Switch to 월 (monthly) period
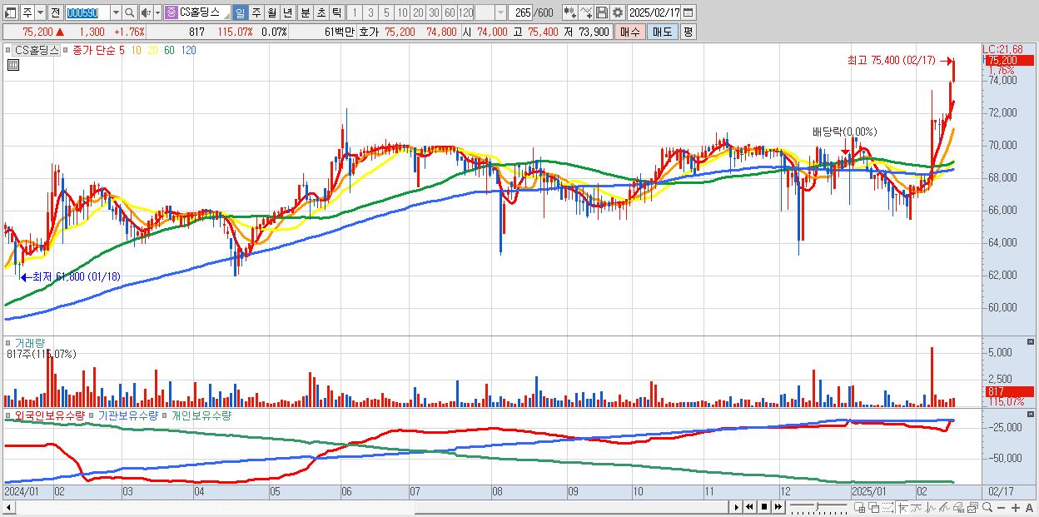The height and width of the screenshot is (517, 1039). coord(271,13)
